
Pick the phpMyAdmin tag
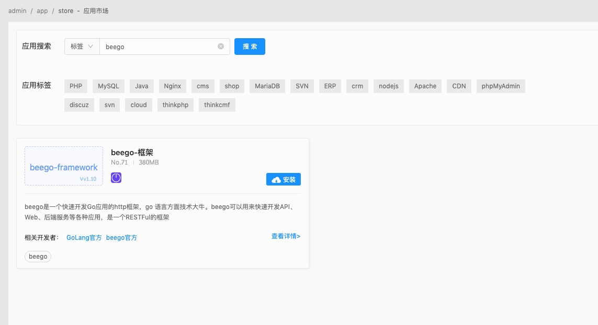pos(501,86)
